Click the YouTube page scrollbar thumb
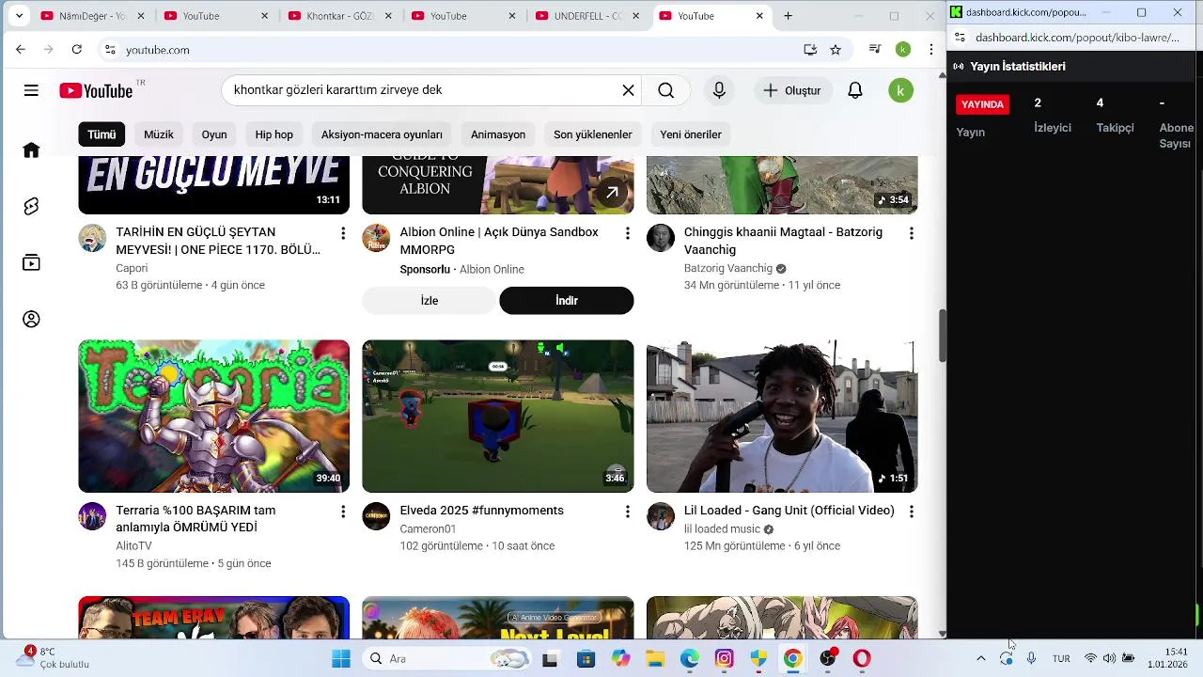 click(942, 336)
